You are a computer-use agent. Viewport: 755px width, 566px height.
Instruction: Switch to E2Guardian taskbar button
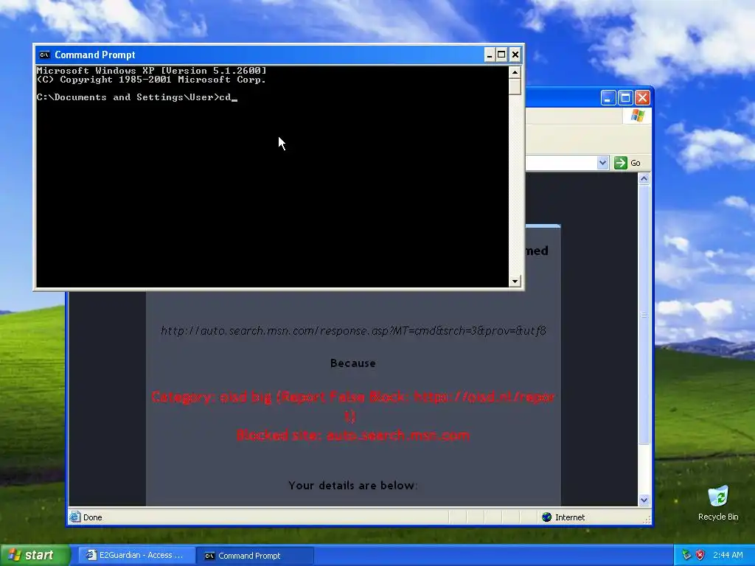(136, 556)
